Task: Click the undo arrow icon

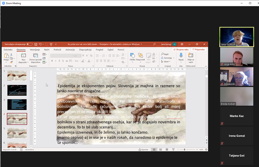Action: 40,44
